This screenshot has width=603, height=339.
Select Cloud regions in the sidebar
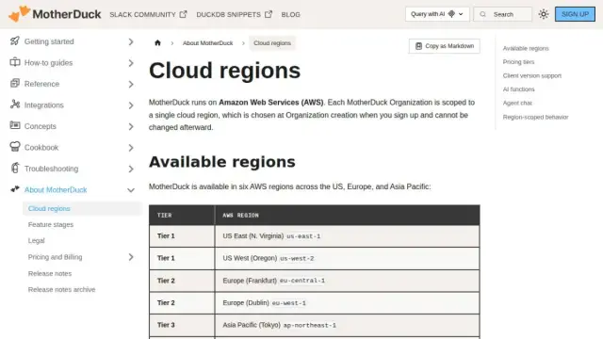pyautogui.click(x=82, y=208)
